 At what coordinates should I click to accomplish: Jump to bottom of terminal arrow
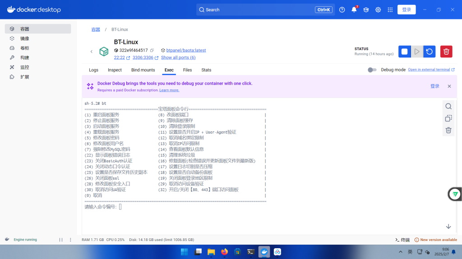coord(448,227)
